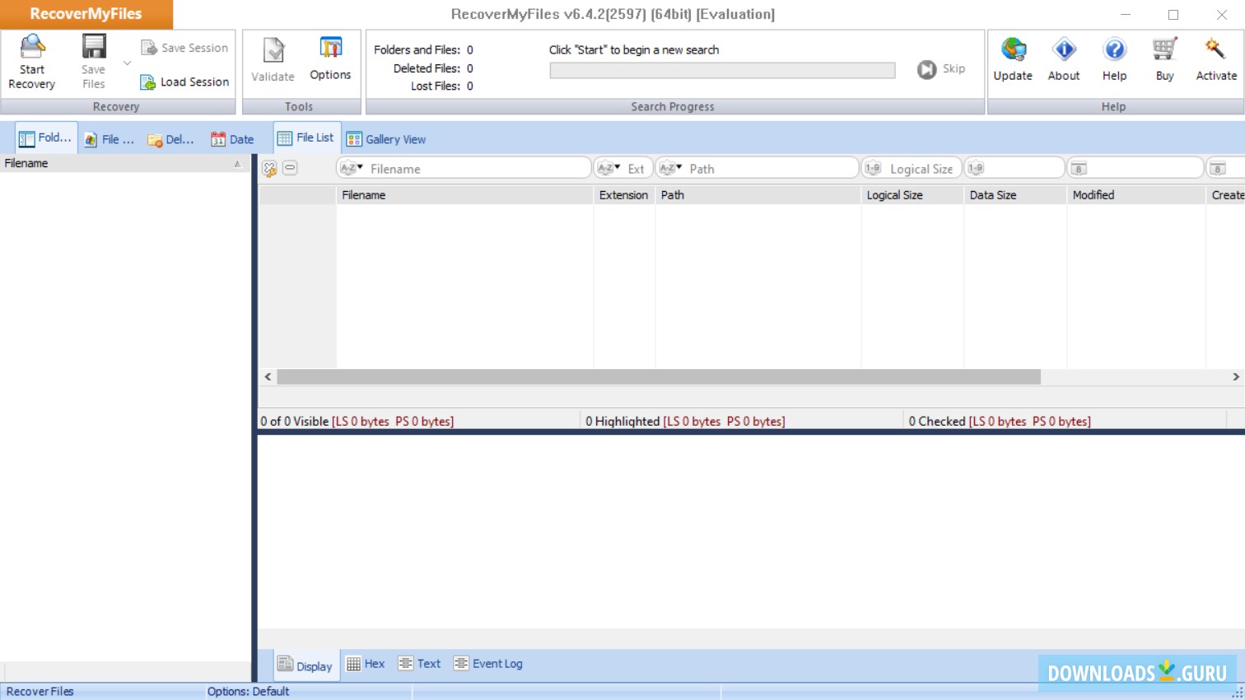Image resolution: width=1245 pixels, height=700 pixels.
Task: Open the Event Log panel
Action: pyautogui.click(x=487, y=663)
